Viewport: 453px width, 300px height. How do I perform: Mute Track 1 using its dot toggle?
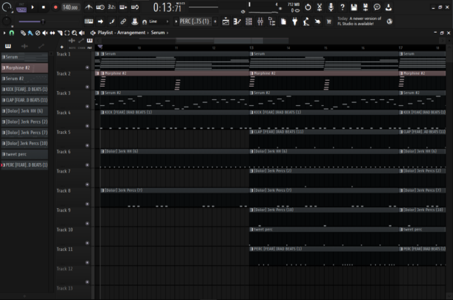coord(87,67)
